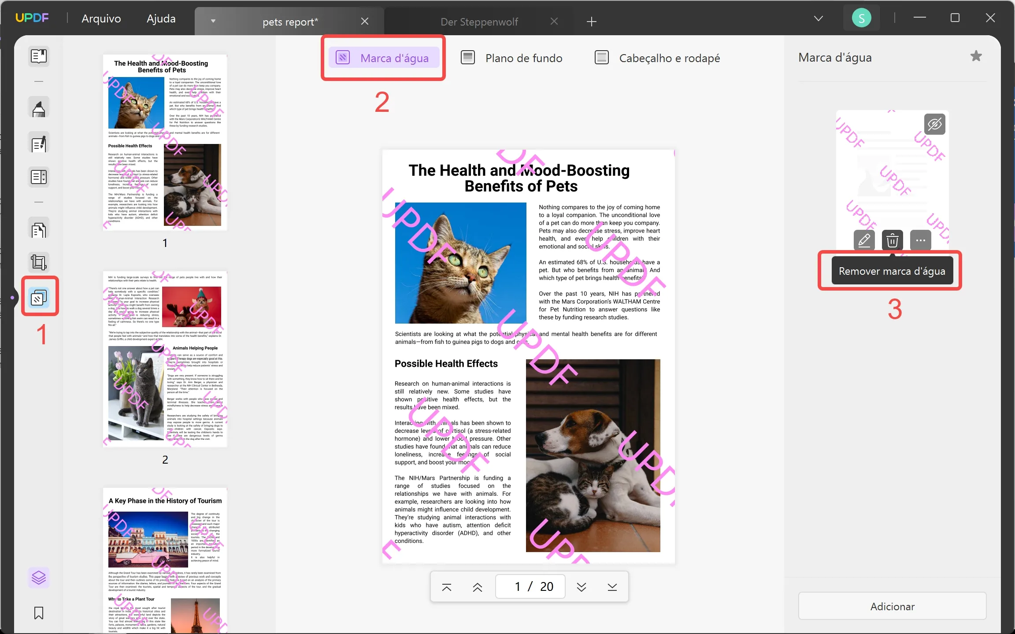This screenshot has height=634, width=1015.
Task: Select the Cabeçalho e rodapé tab
Action: point(657,58)
